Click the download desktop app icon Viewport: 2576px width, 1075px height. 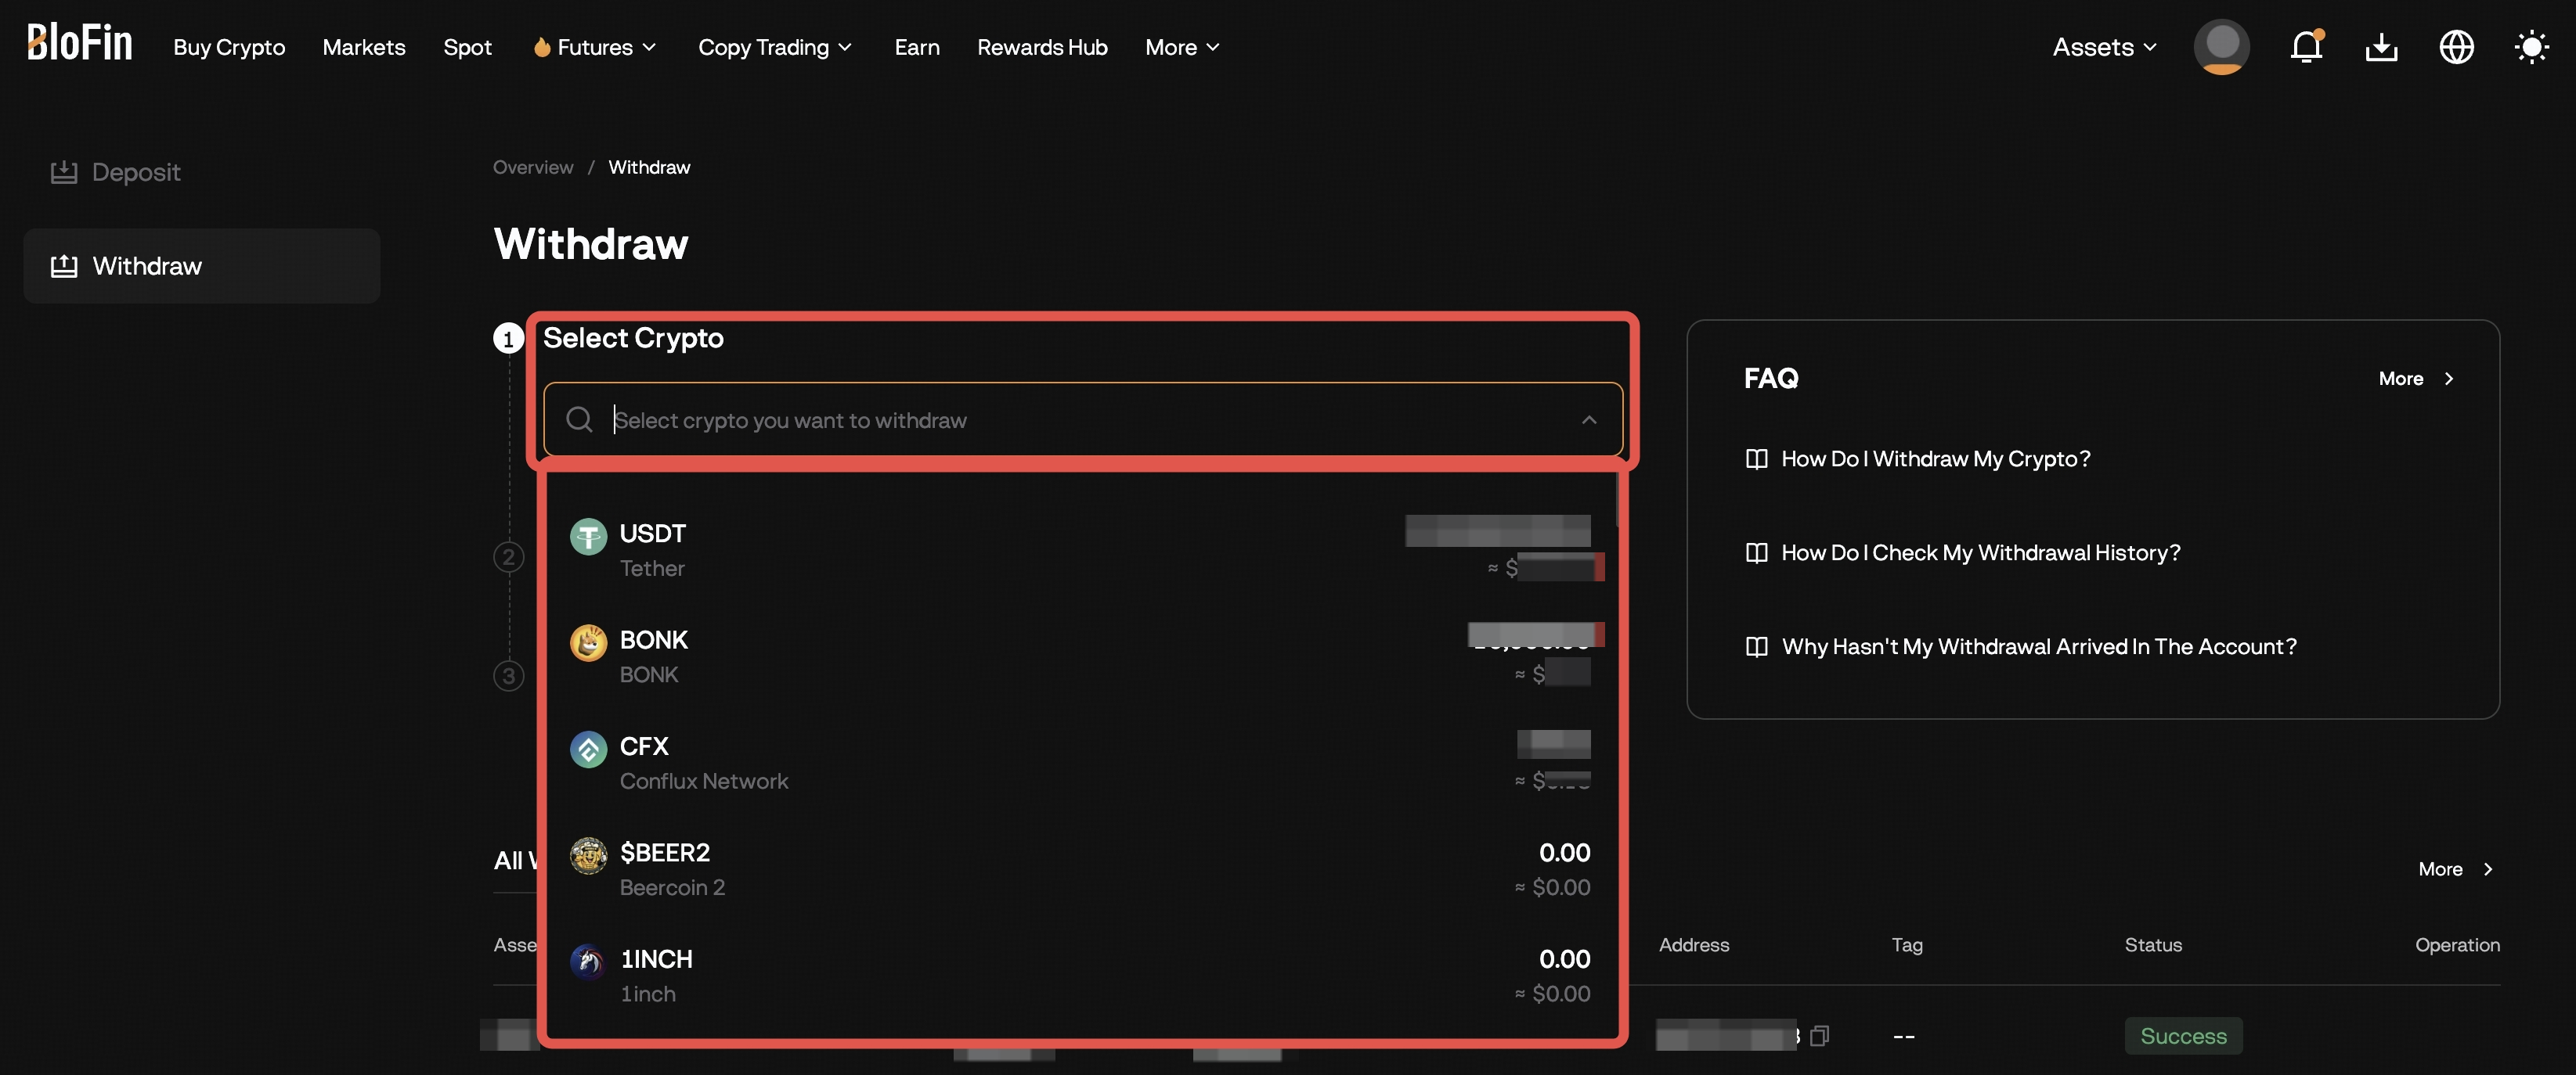(x=2381, y=46)
